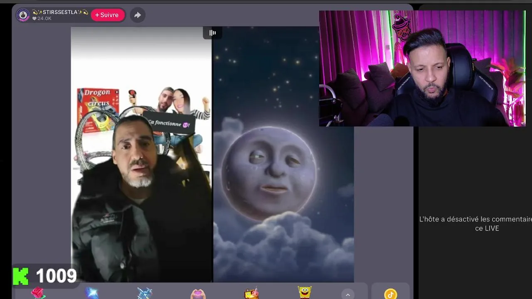Expand the gift tray with the chevron
The height and width of the screenshot is (299, 532).
coord(348,294)
